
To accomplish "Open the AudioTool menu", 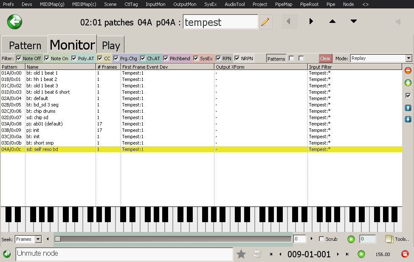I will point(235,4).
